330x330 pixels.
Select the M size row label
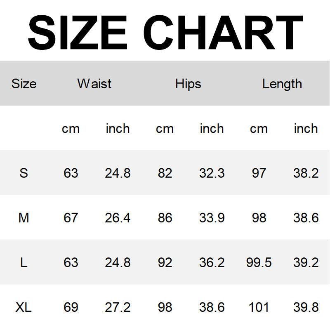24,217
